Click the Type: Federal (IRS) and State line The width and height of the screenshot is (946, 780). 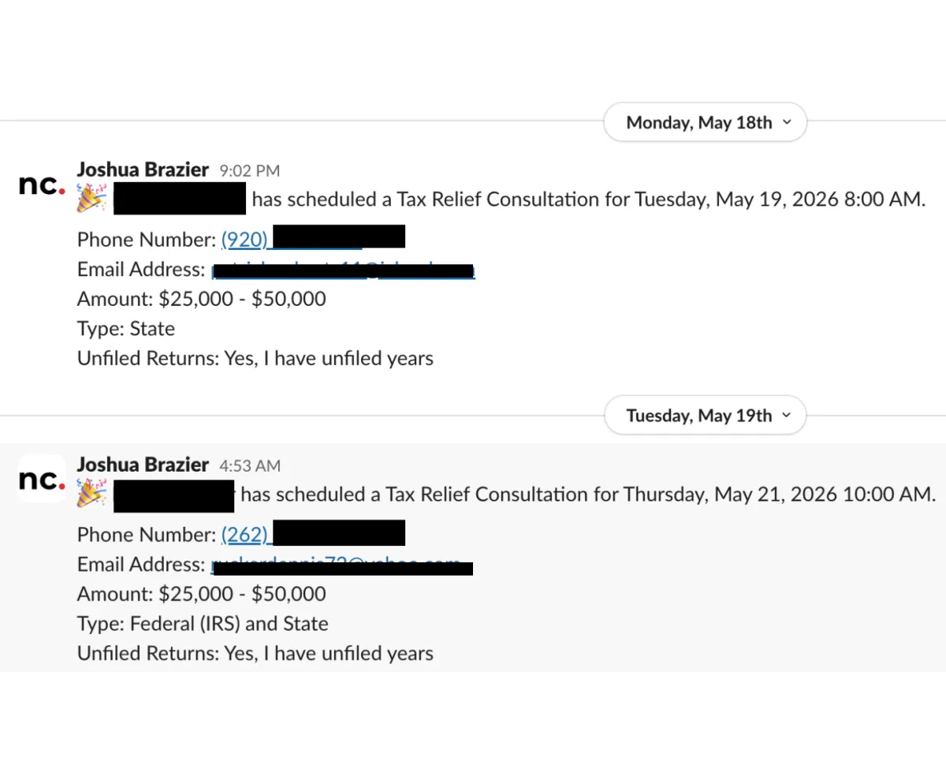coord(203,624)
